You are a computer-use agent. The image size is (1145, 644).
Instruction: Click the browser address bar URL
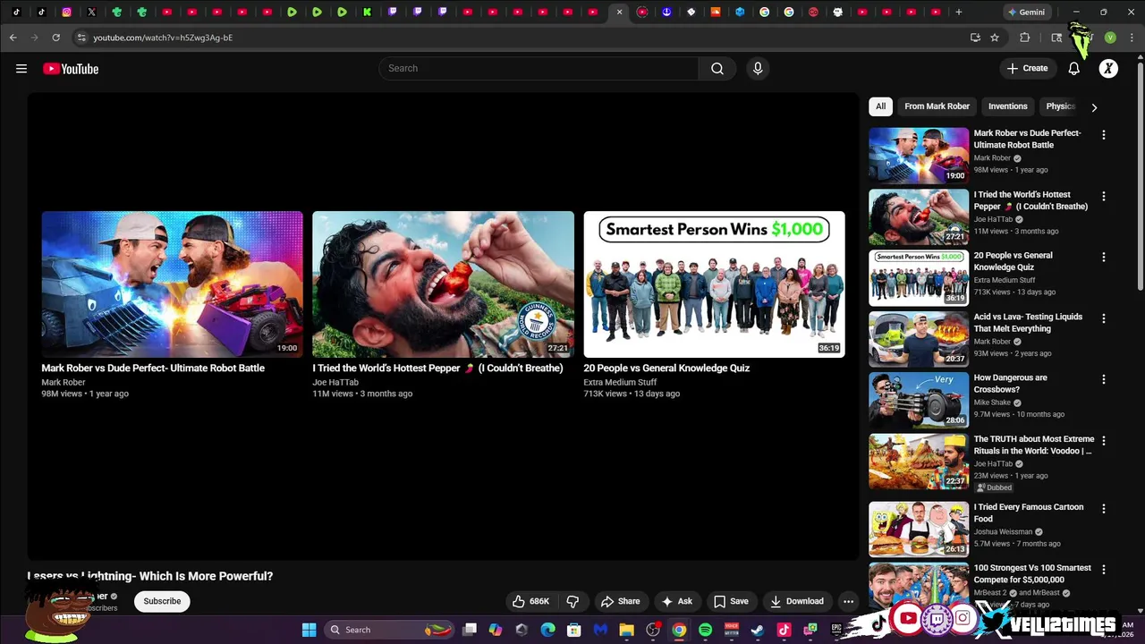[x=163, y=38]
